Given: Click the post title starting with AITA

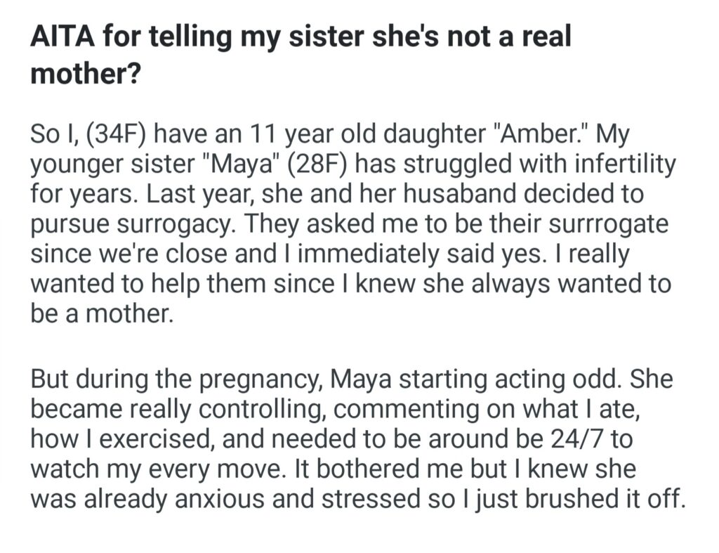Looking at the screenshot, I should point(301,54).
